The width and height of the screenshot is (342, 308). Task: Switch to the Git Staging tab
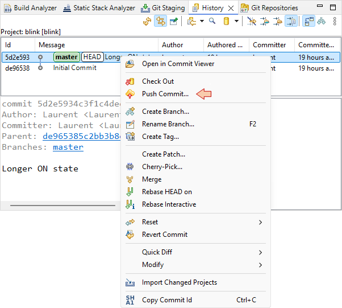(163, 8)
